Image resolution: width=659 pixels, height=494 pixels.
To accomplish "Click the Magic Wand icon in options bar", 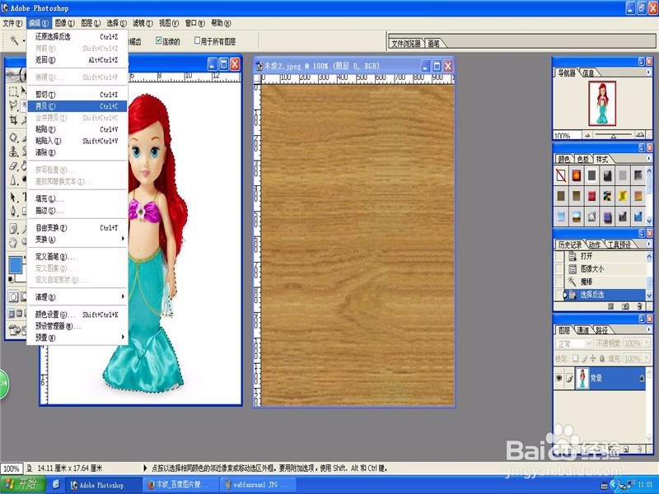I will coord(14,40).
